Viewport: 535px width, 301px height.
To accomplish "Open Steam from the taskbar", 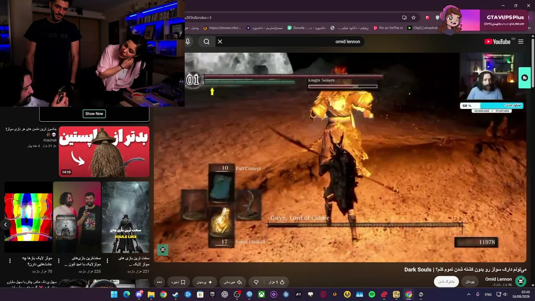I will [176, 295].
